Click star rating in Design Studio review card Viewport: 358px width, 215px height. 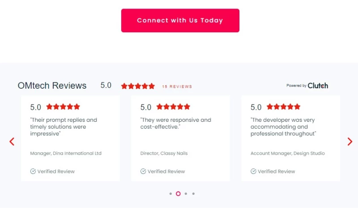[x=283, y=107]
